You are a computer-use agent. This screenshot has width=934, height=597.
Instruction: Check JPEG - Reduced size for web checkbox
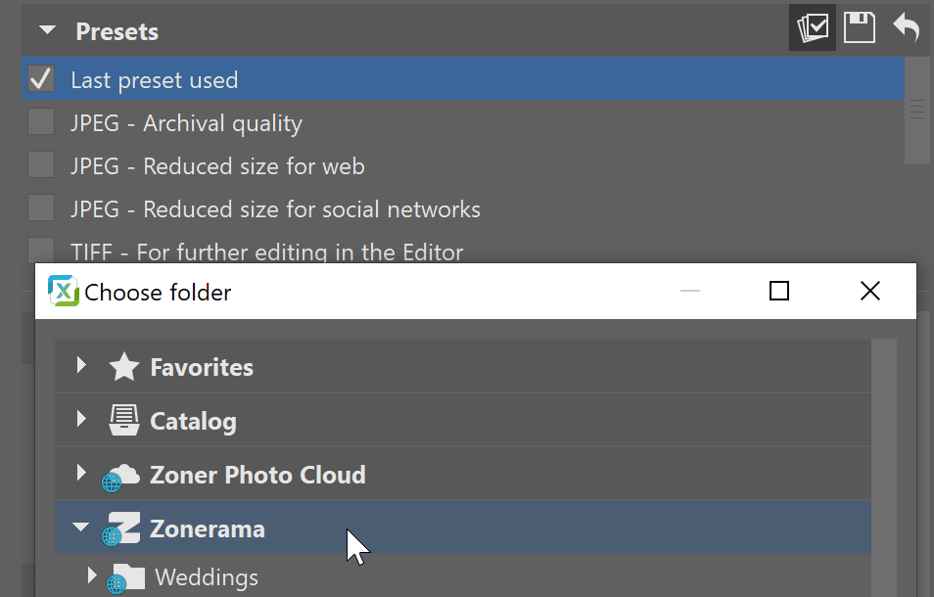pyautogui.click(x=41, y=164)
